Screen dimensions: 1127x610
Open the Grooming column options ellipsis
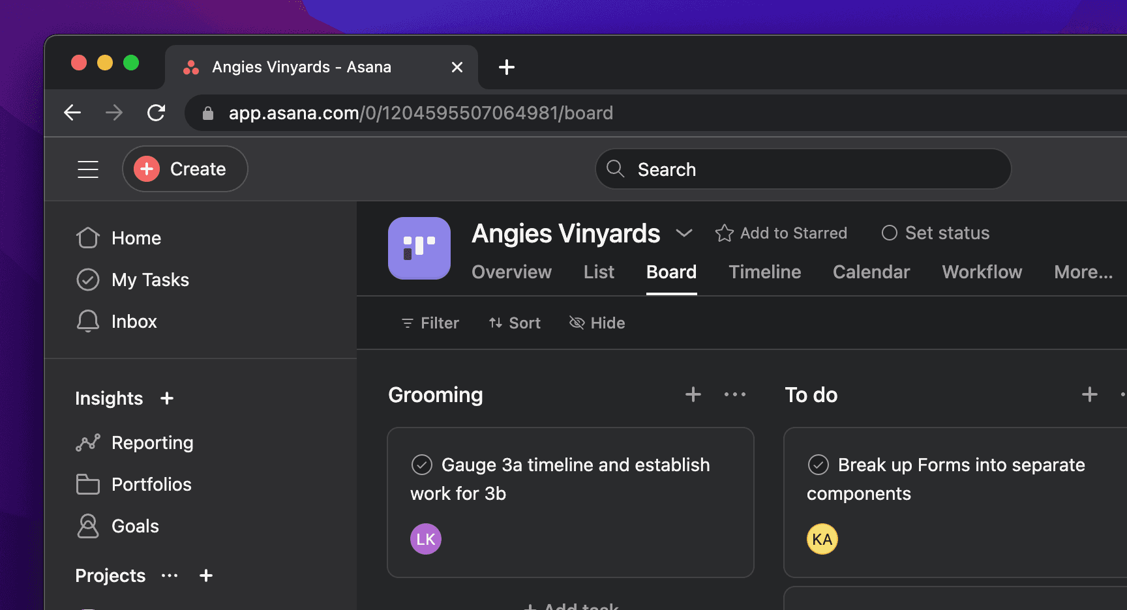point(734,394)
